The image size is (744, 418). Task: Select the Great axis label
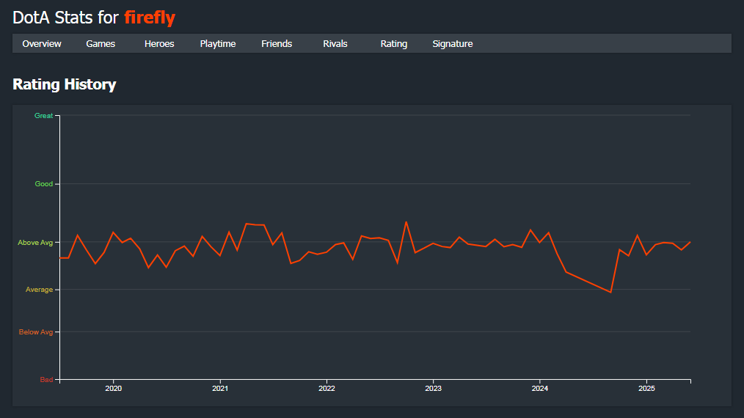click(43, 116)
